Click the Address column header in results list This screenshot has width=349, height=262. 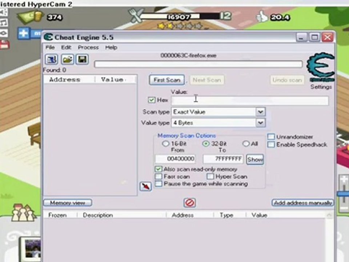tap(69, 80)
